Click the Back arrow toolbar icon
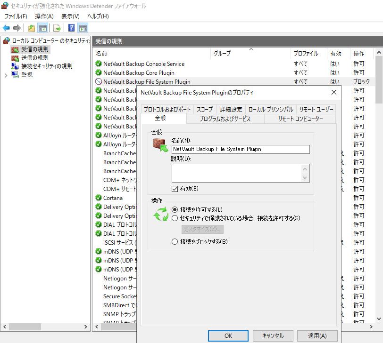This screenshot has height=343, width=383. point(6,28)
